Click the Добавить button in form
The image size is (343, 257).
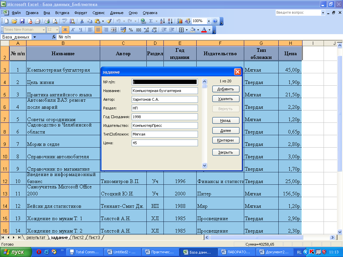pos(226,89)
